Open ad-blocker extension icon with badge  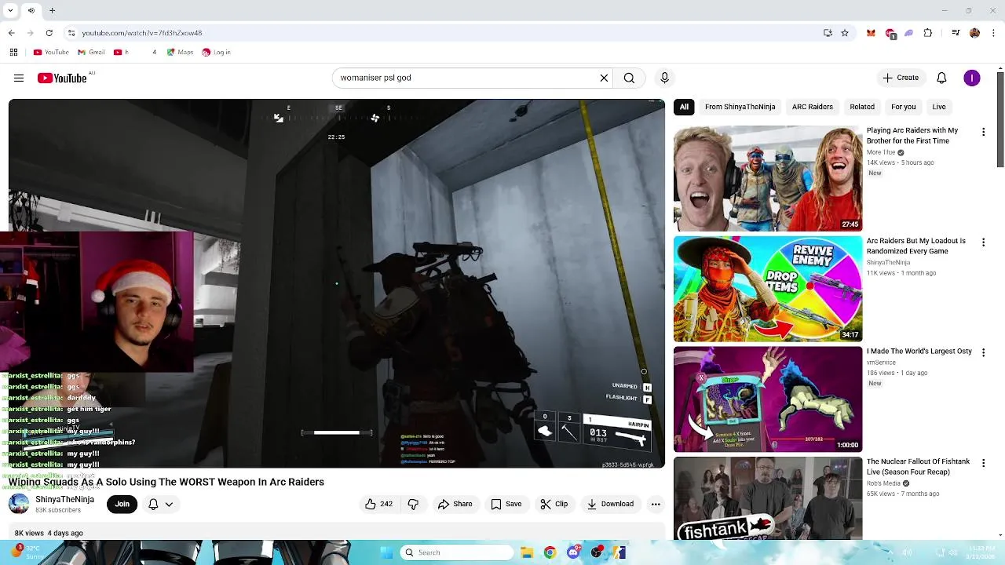(890, 34)
